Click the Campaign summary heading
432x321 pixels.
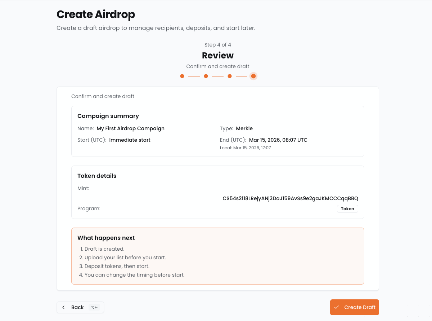(108, 116)
